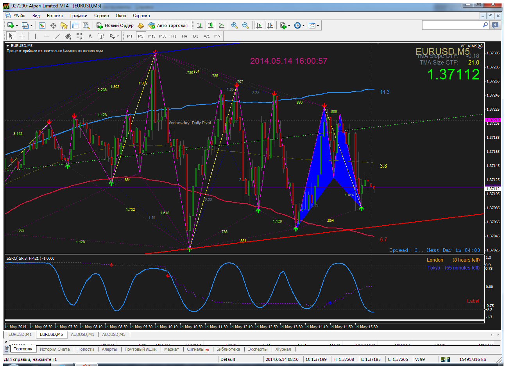Open the periodicity clock icon
505x366 pixels.
click(x=297, y=25)
